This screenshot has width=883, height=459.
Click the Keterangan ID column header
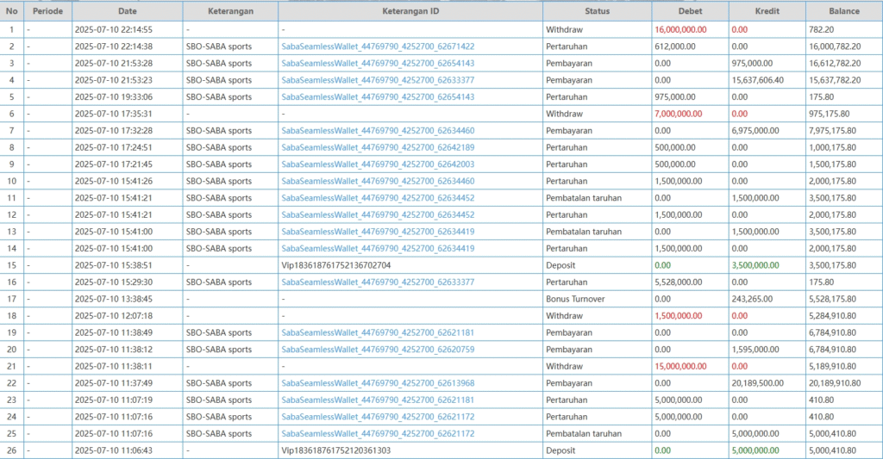point(410,11)
